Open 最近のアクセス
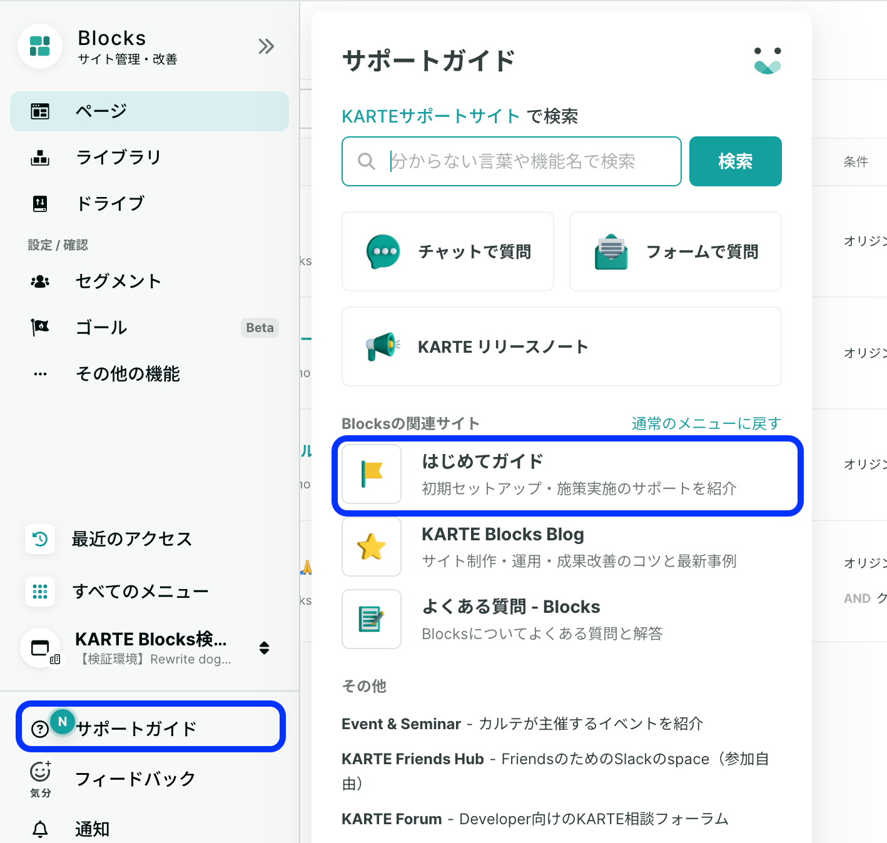Screen dimensions: 887x843 150,538
